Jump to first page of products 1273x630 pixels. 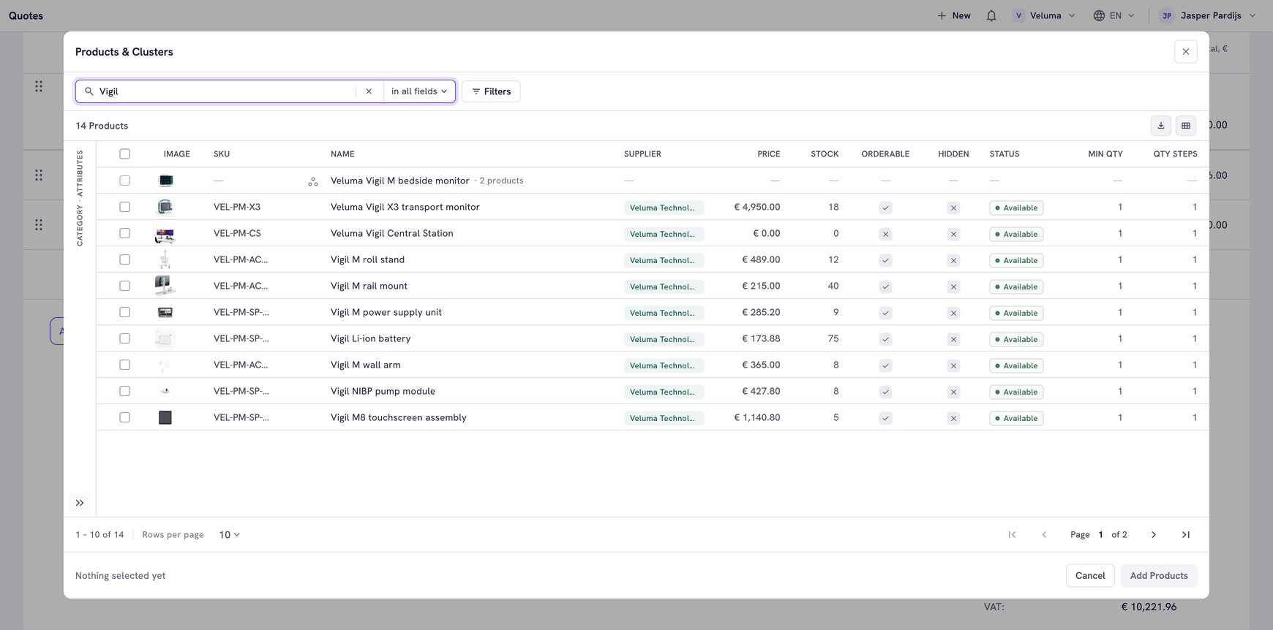1012,535
